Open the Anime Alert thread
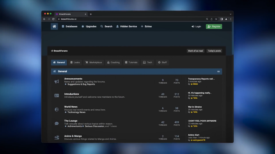 pos(193,135)
